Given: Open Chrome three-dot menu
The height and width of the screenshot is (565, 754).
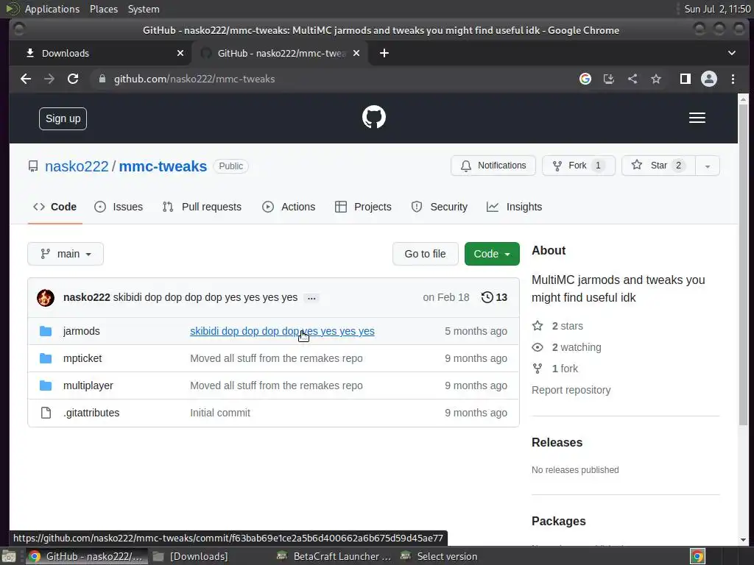Looking at the screenshot, I should click(733, 79).
